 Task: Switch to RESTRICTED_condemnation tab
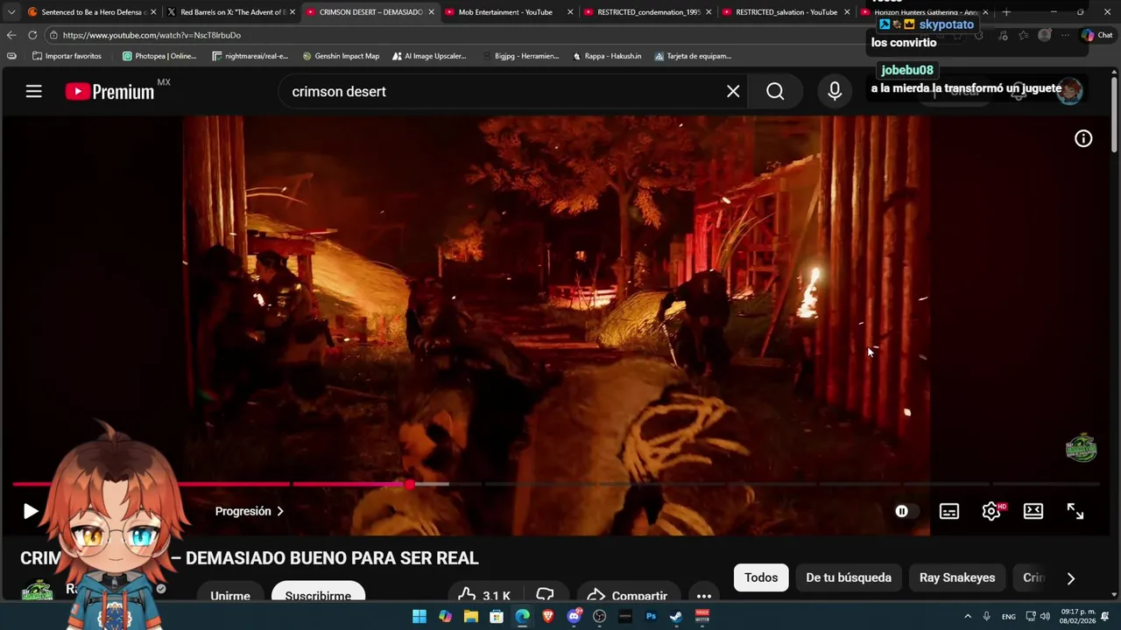point(648,12)
